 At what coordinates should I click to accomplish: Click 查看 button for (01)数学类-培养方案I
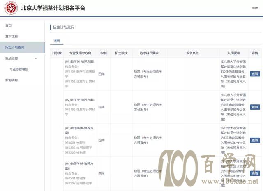[x=255, y=74]
